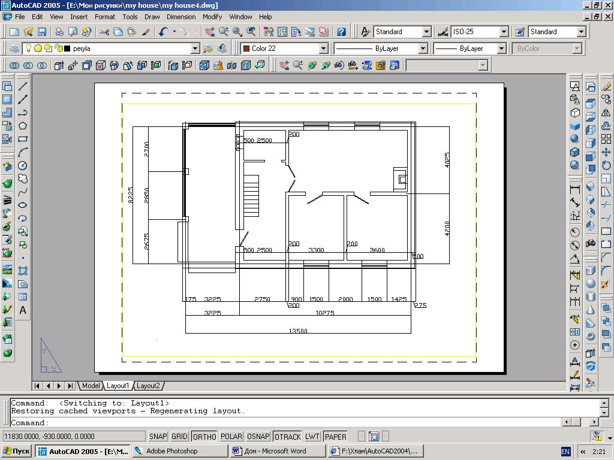The image size is (614, 460).
Task: Toggle ORTHO mode in status bar
Action: (x=204, y=437)
